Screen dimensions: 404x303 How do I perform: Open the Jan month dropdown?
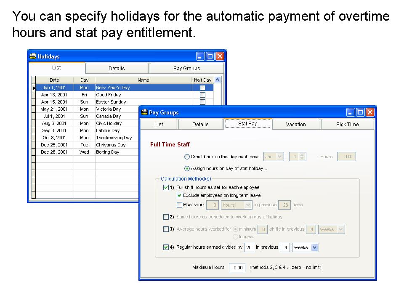280,157
